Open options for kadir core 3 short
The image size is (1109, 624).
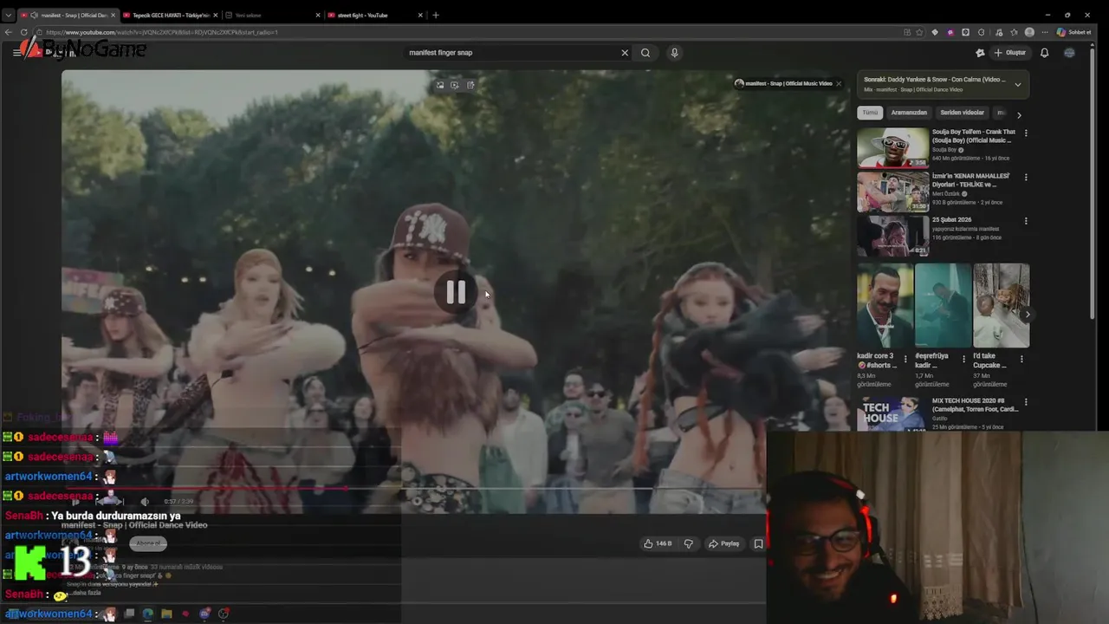click(906, 358)
